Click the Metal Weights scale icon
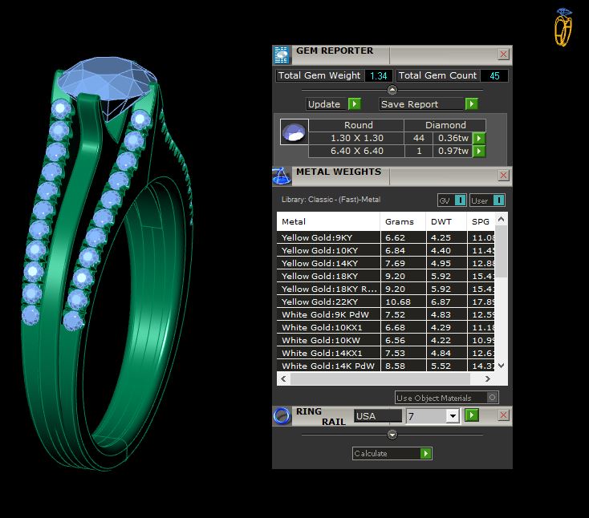This screenshot has width=589, height=518. 282,176
